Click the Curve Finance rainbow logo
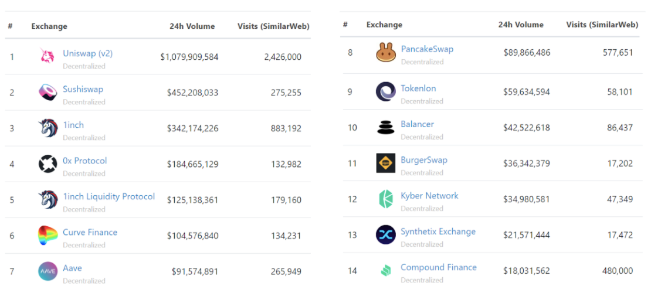 pos(48,236)
